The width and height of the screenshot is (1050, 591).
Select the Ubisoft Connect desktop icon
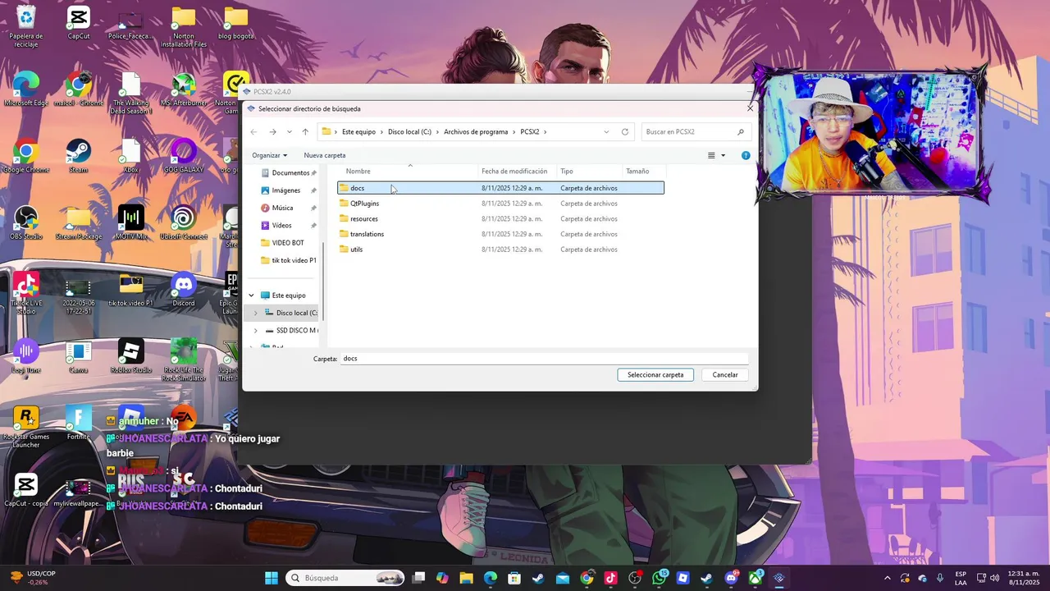point(183,222)
